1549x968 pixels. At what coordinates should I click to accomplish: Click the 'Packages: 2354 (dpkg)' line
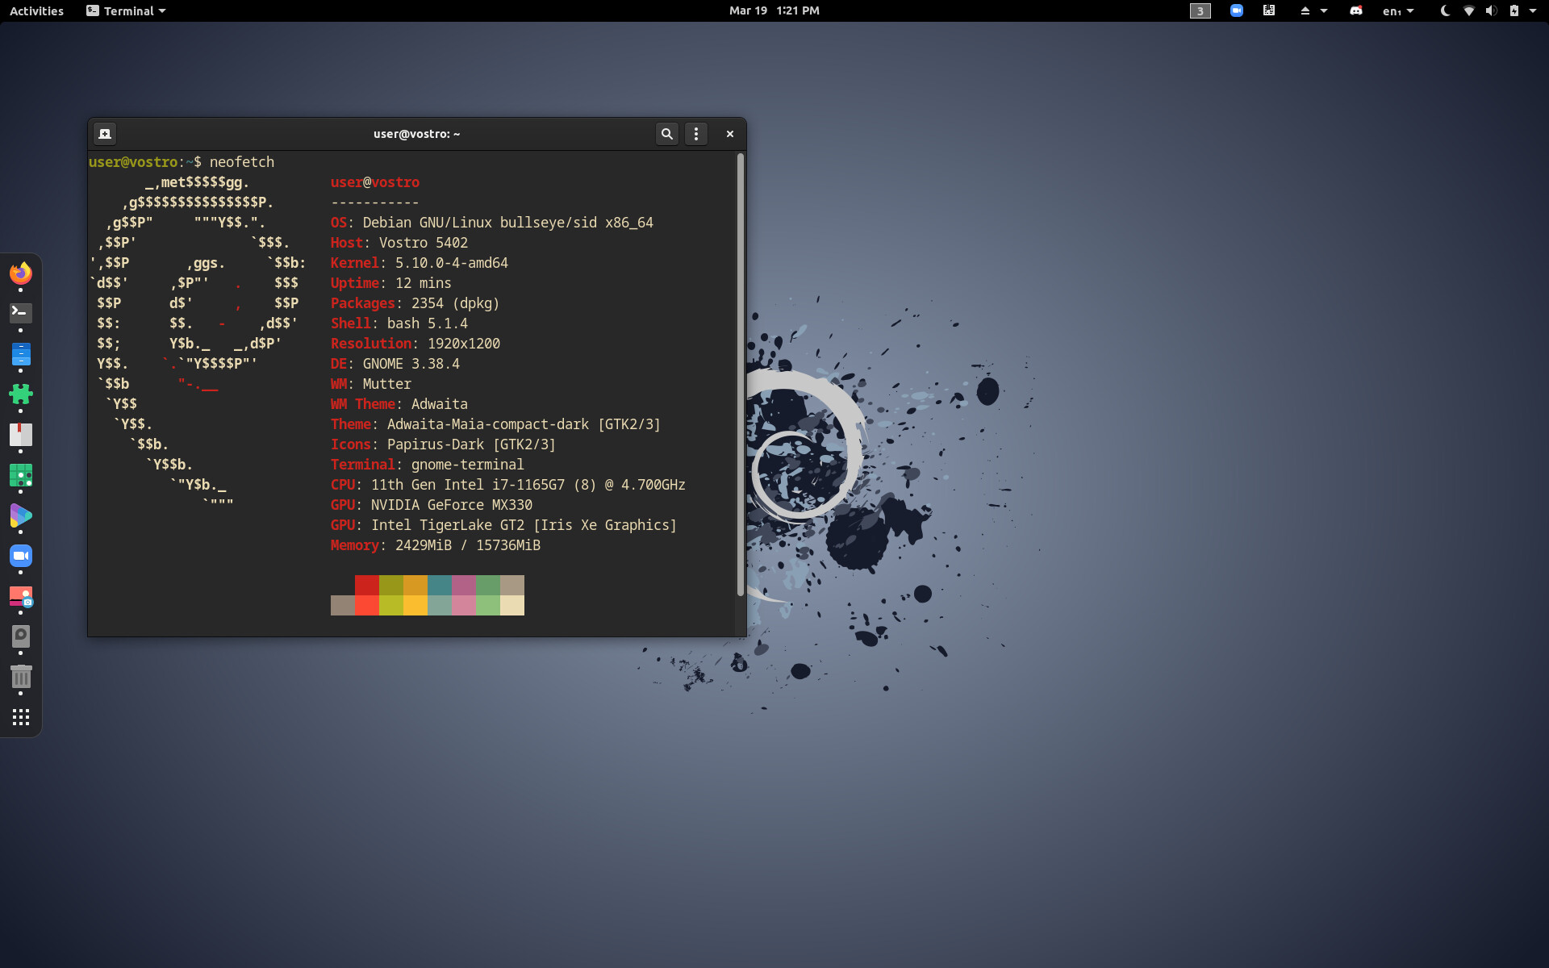[415, 303]
